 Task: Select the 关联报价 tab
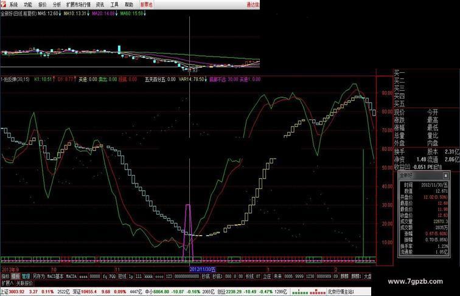tap(24, 283)
